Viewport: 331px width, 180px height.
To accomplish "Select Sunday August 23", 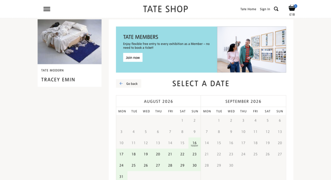I will (x=194, y=154).
